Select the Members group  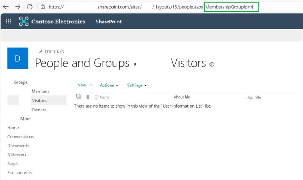point(41,91)
